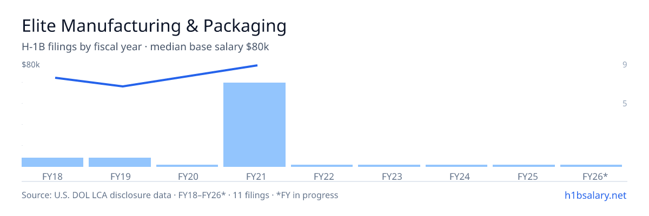Image resolution: width=649 pixels, height=216 pixels.
Task: Click the $80k left axis label
Action: 31,65
